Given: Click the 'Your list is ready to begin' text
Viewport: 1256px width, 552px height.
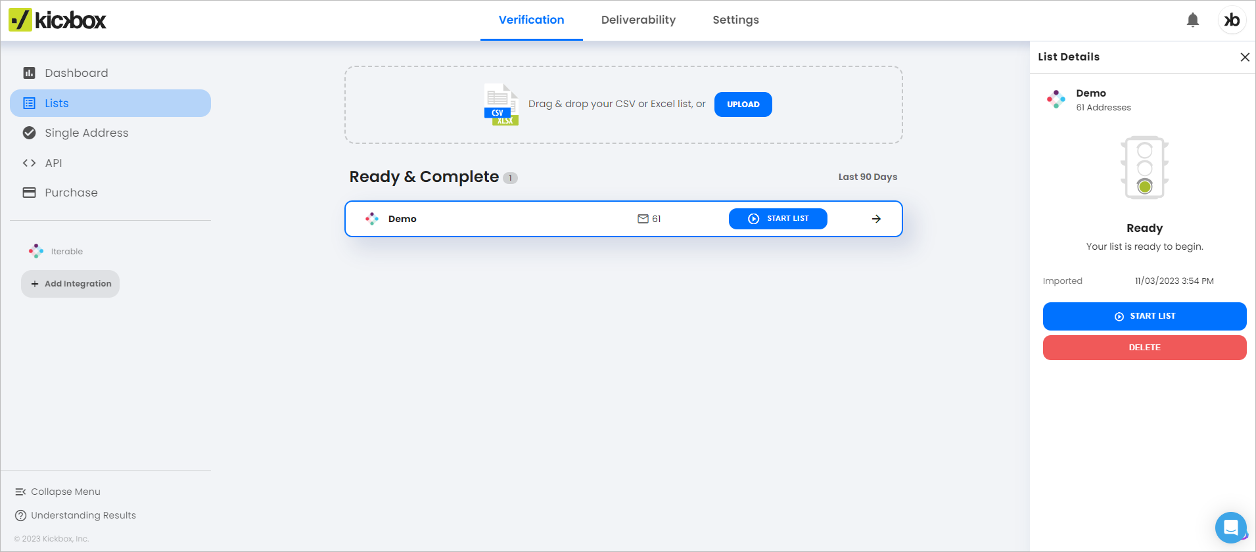Looking at the screenshot, I should point(1144,246).
